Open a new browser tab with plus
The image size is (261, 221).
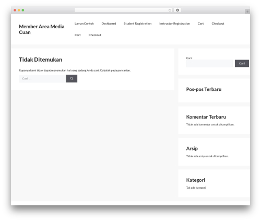tap(247, 11)
